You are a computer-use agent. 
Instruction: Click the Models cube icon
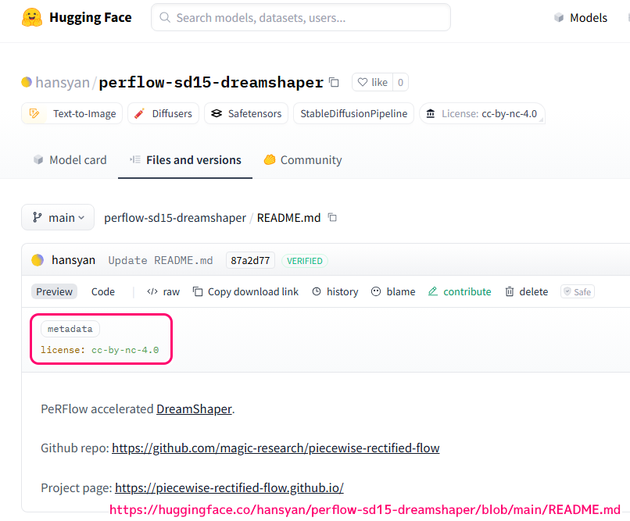(559, 17)
